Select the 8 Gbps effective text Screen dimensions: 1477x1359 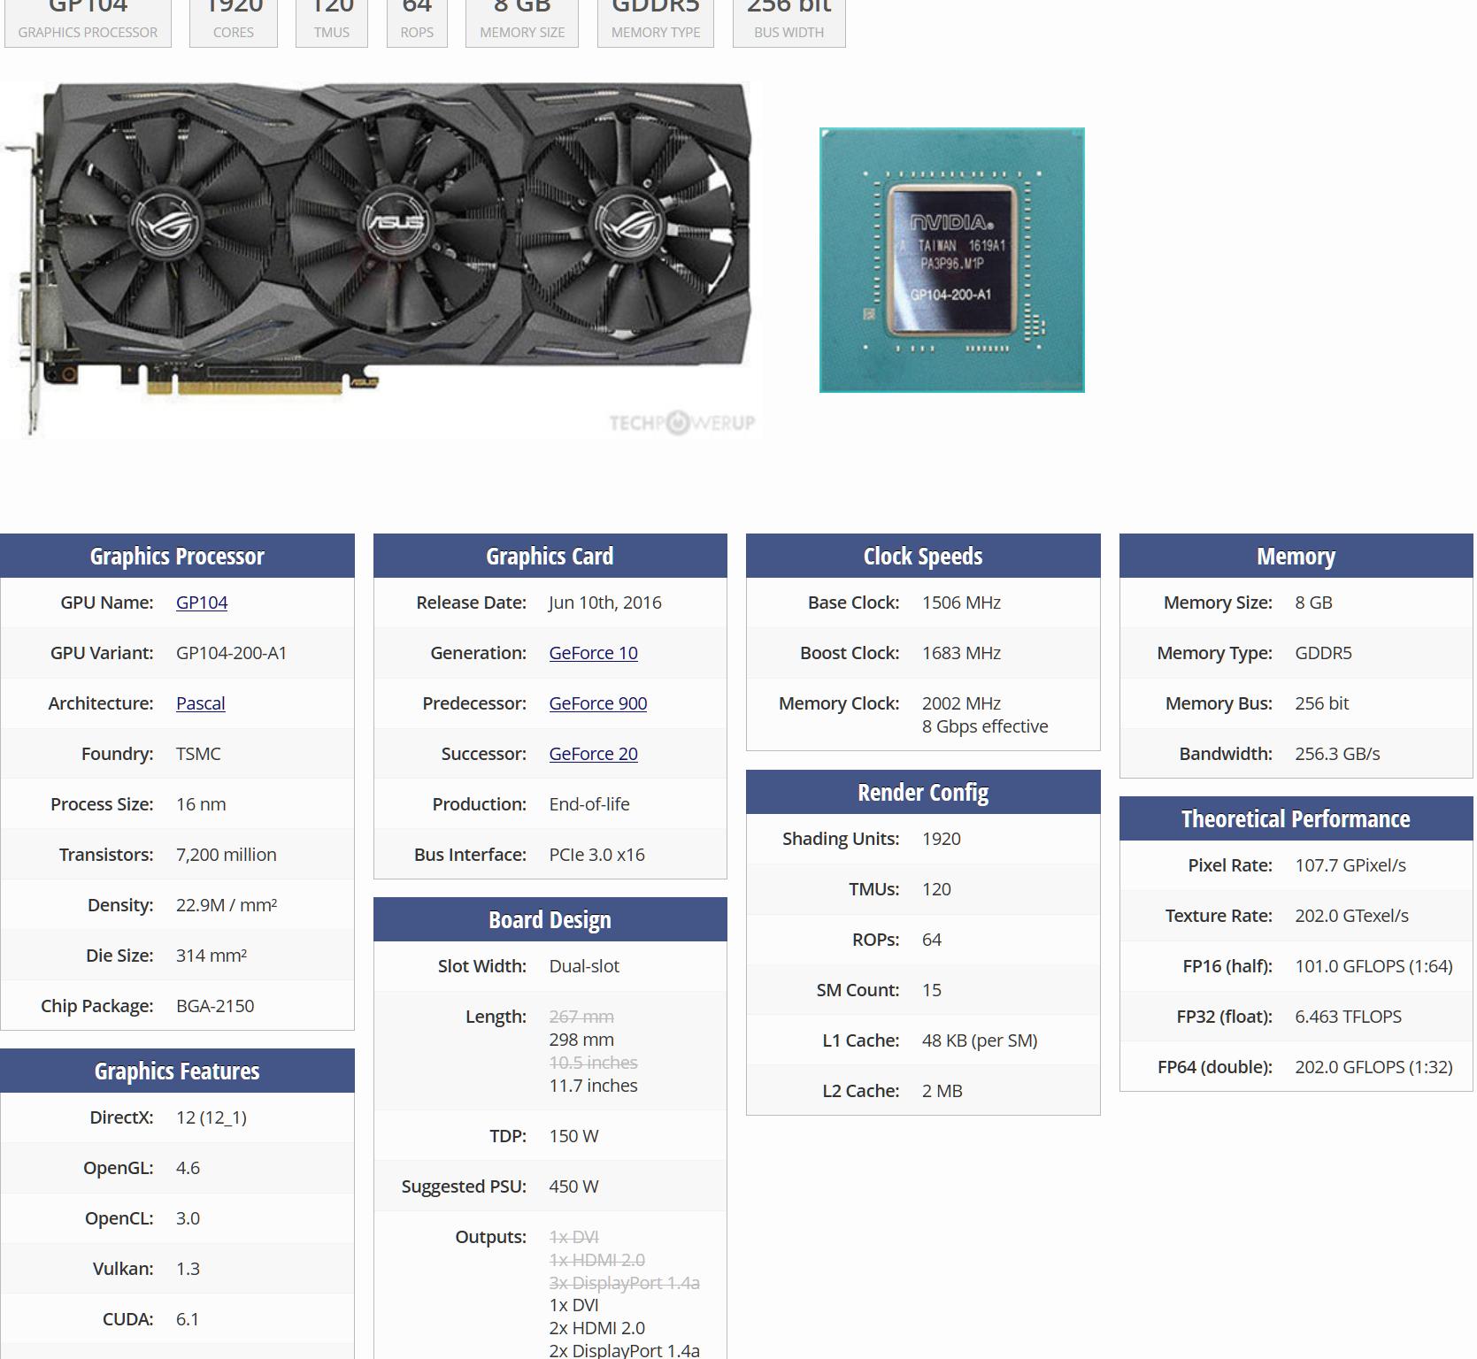coord(985,726)
